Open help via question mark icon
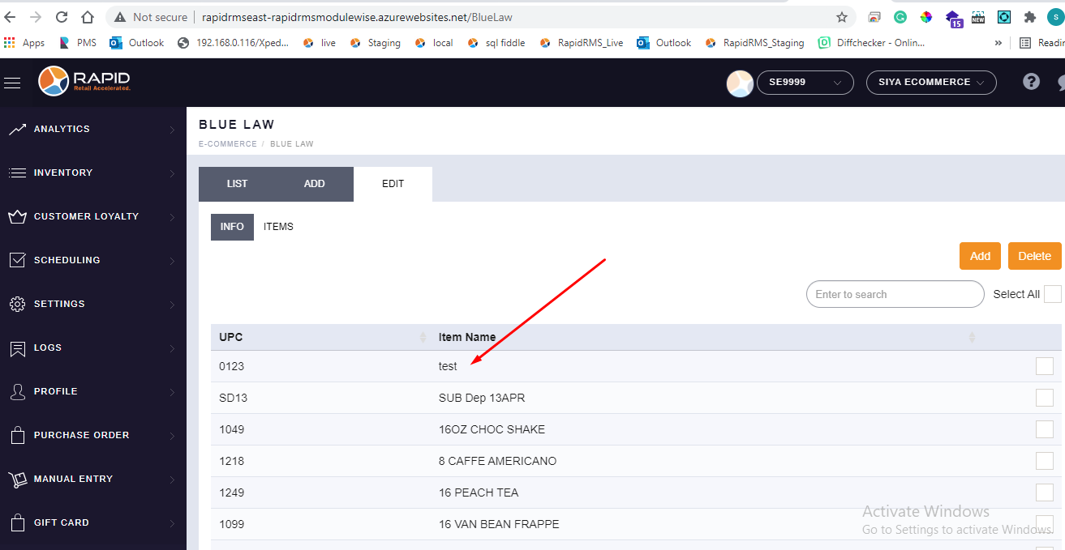The height and width of the screenshot is (550, 1065). [x=1031, y=82]
